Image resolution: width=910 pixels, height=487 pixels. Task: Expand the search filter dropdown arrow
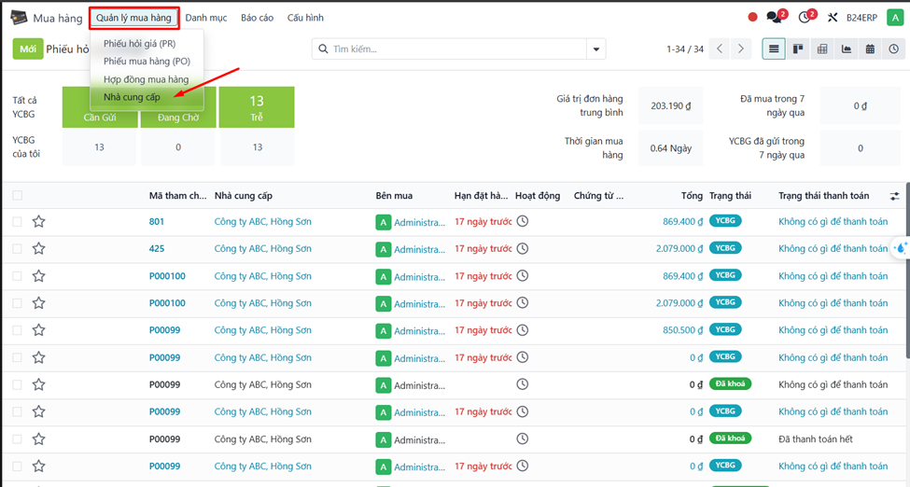tap(595, 49)
